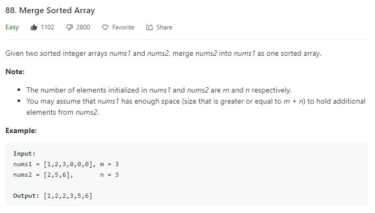Click the Output: [1,2,2,3,5,6] line
The width and height of the screenshot is (375, 213).
53,196
